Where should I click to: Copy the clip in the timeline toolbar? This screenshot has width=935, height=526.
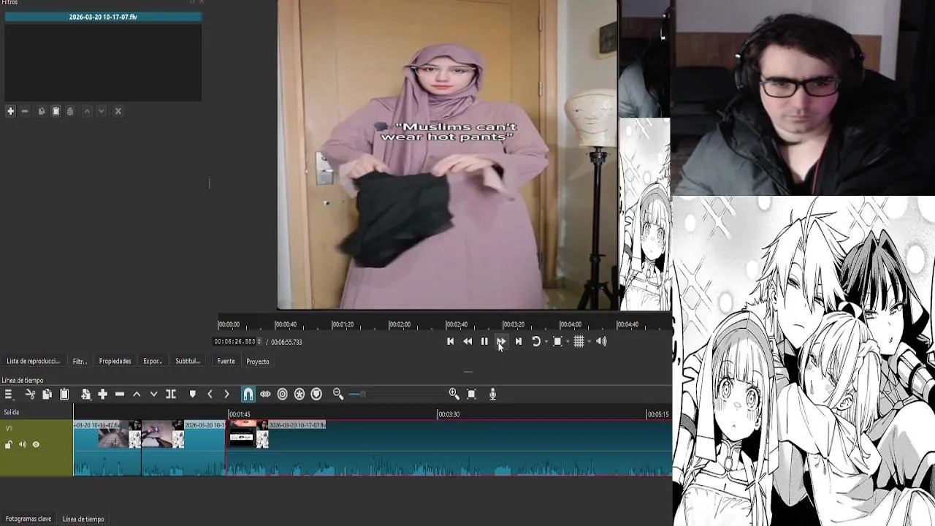(47, 394)
